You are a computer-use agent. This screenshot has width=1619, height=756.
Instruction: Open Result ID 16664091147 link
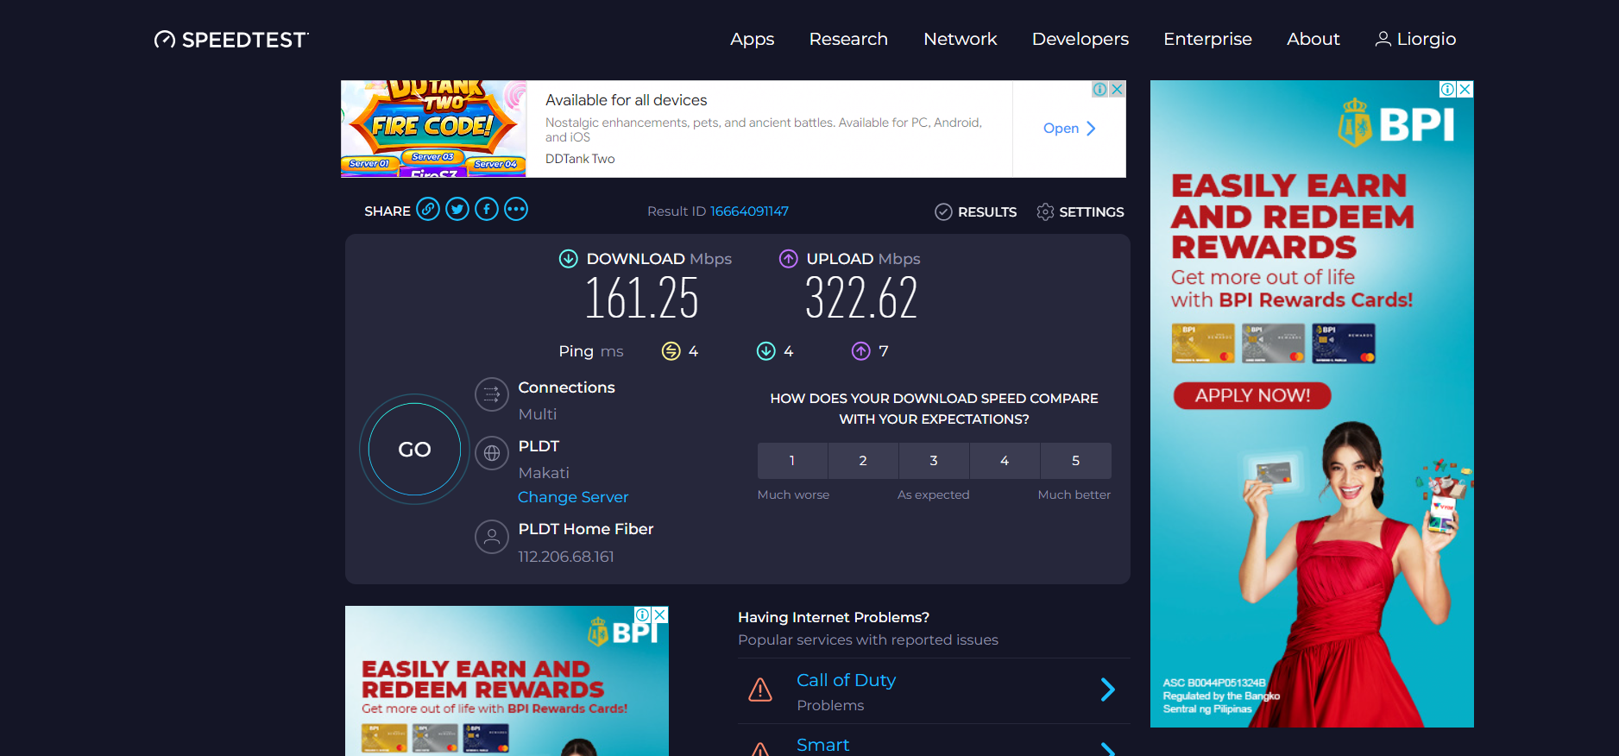pyautogui.click(x=749, y=211)
